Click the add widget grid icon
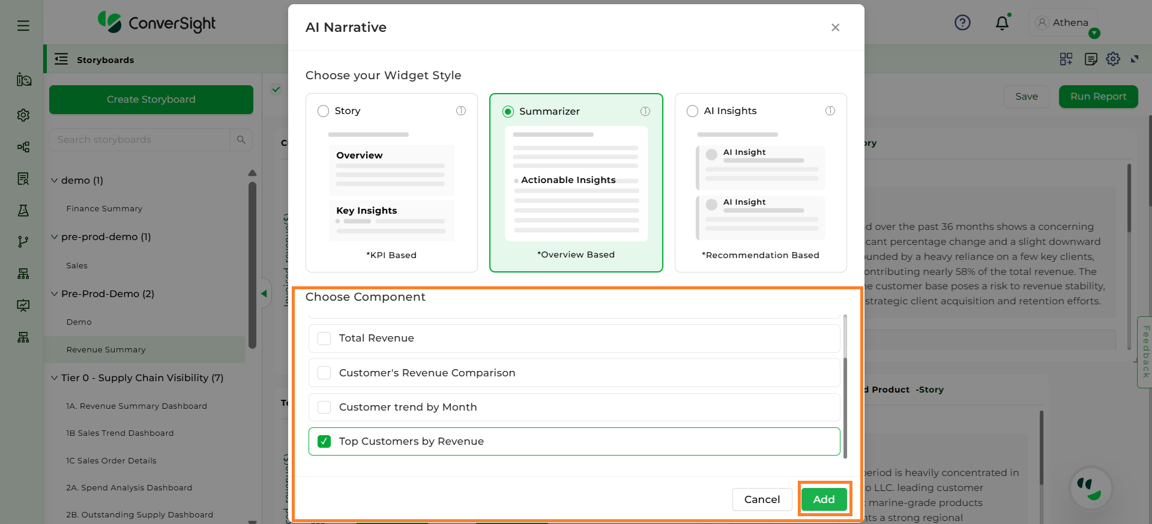 tap(1066, 59)
